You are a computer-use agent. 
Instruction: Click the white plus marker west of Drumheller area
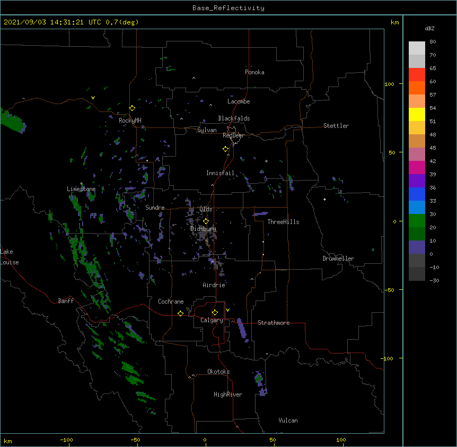324,199
